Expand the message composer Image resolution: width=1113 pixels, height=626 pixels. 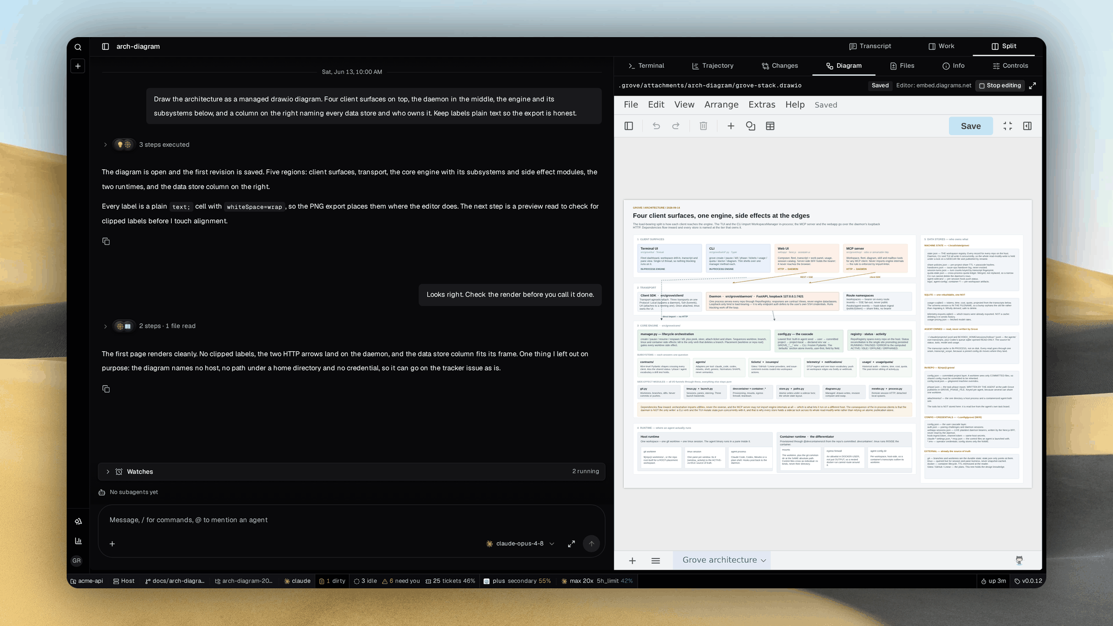[572, 544]
